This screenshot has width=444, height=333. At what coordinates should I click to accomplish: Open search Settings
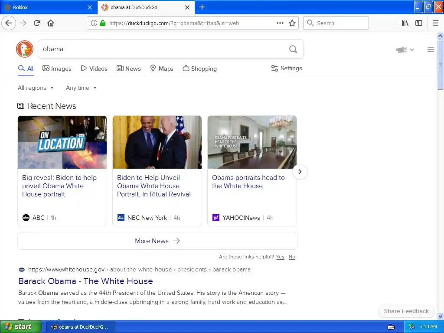click(x=287, y=68)
